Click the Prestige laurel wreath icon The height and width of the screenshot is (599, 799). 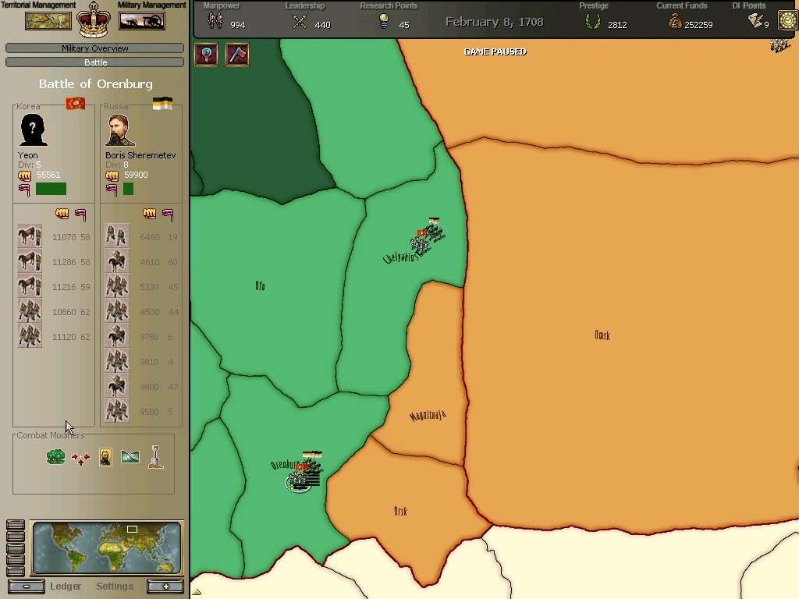(593, 21)
